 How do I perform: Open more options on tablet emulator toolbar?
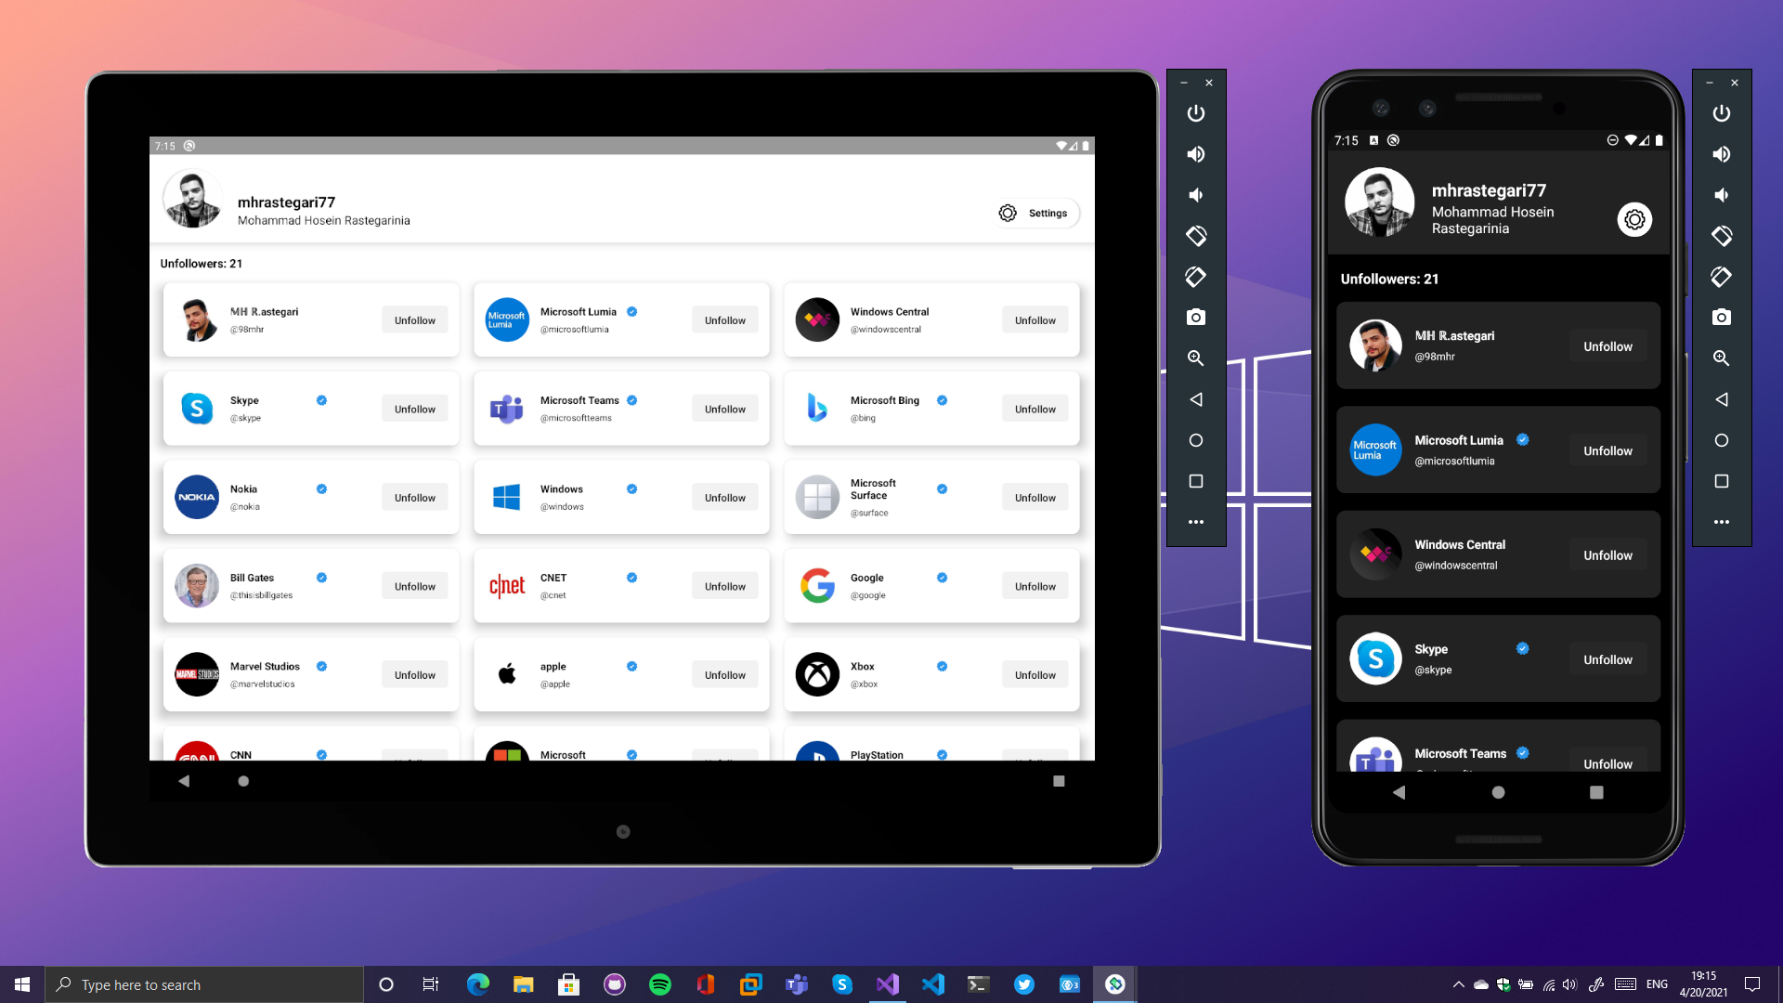tap(1196, 522)
